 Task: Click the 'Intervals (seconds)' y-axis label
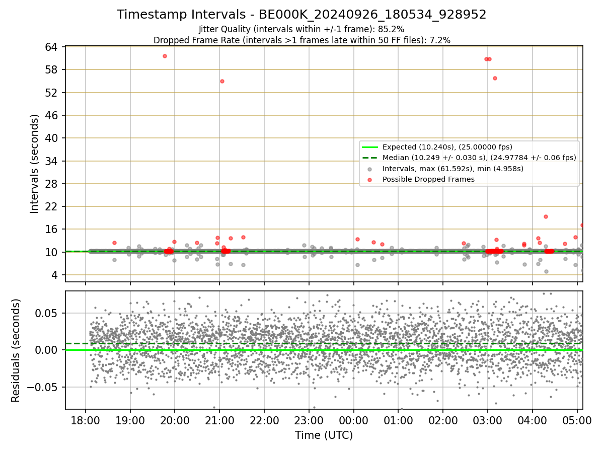(34, 164)
